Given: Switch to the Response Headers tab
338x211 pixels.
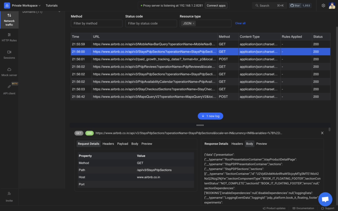Looking at the screenshot, I should (x=237, y=144).
